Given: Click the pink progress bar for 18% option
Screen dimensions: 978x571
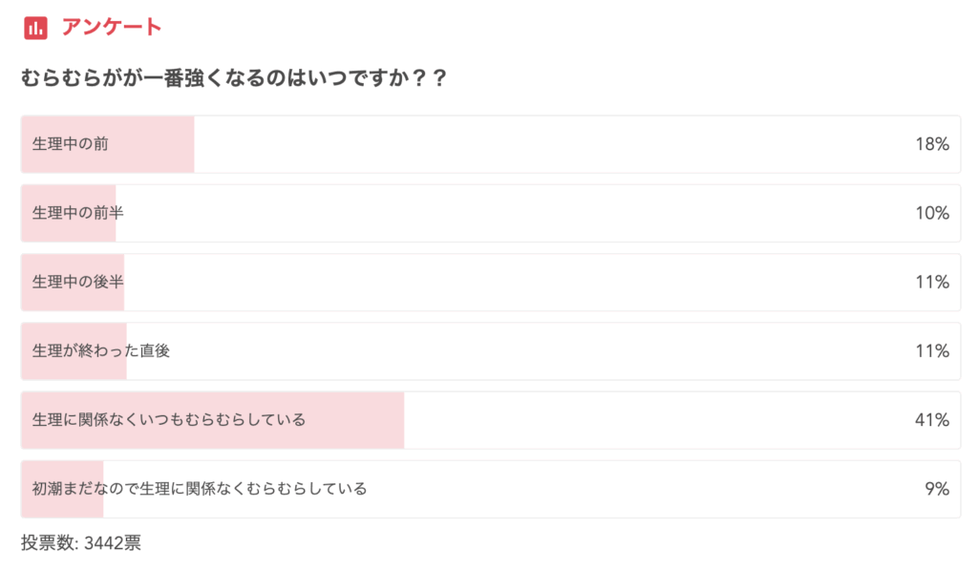Looking at the screenshot, I should (x=153, y=144).
